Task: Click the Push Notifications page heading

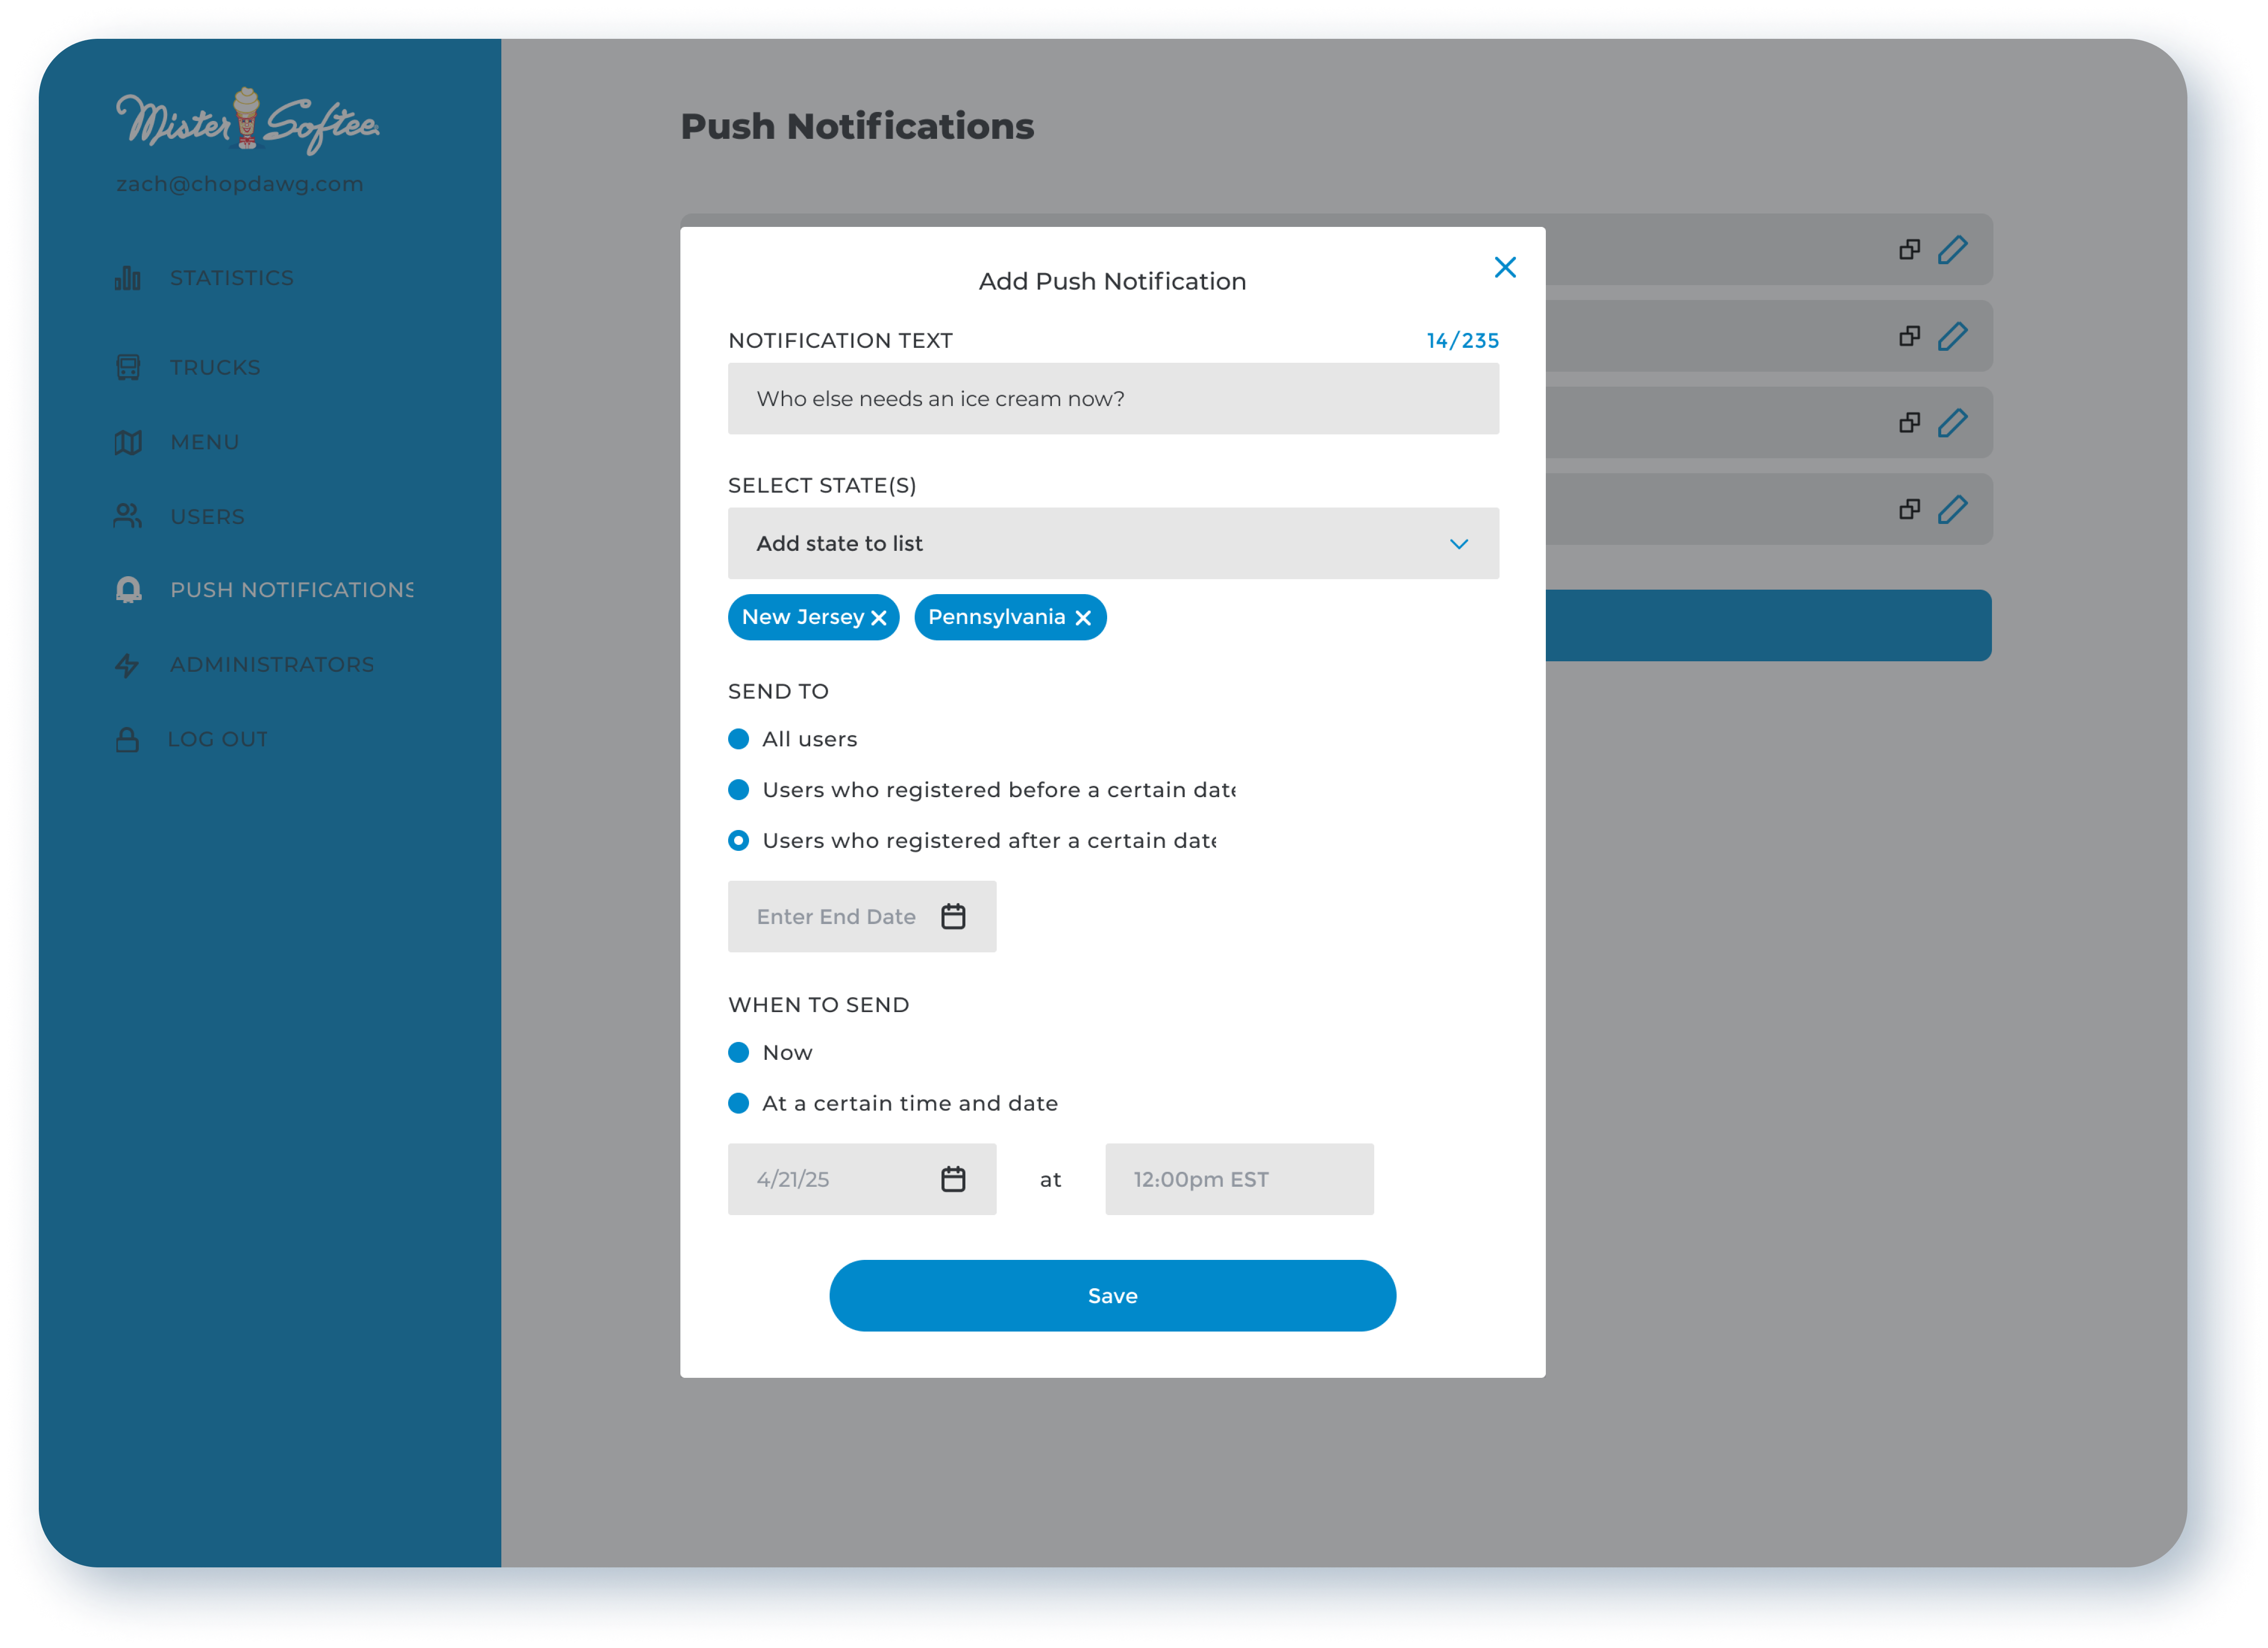Action: (x=857, y=127)
